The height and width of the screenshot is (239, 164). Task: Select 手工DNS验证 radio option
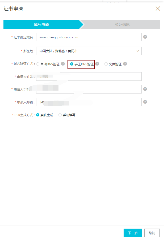(x=72, y=64)
